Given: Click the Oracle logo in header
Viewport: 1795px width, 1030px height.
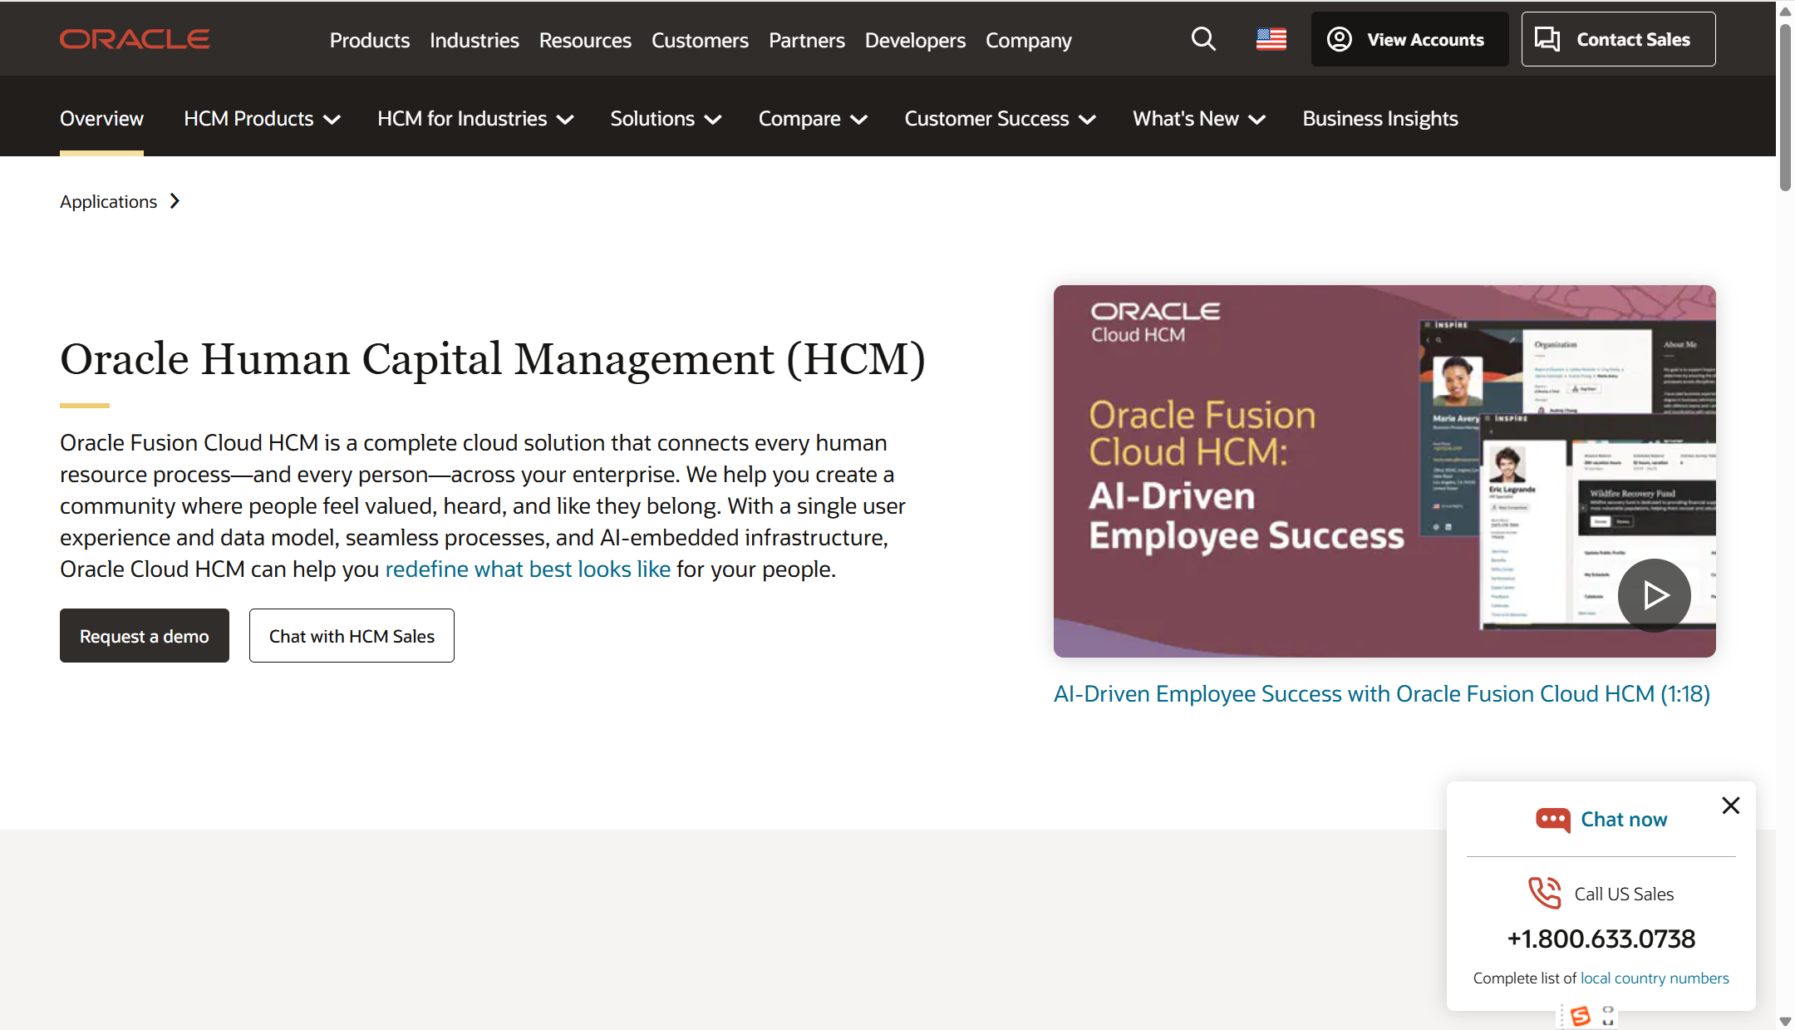Looking at the screenshot, I should [135, 39].
